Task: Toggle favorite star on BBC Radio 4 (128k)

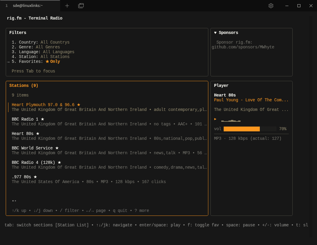Action: 59,163
